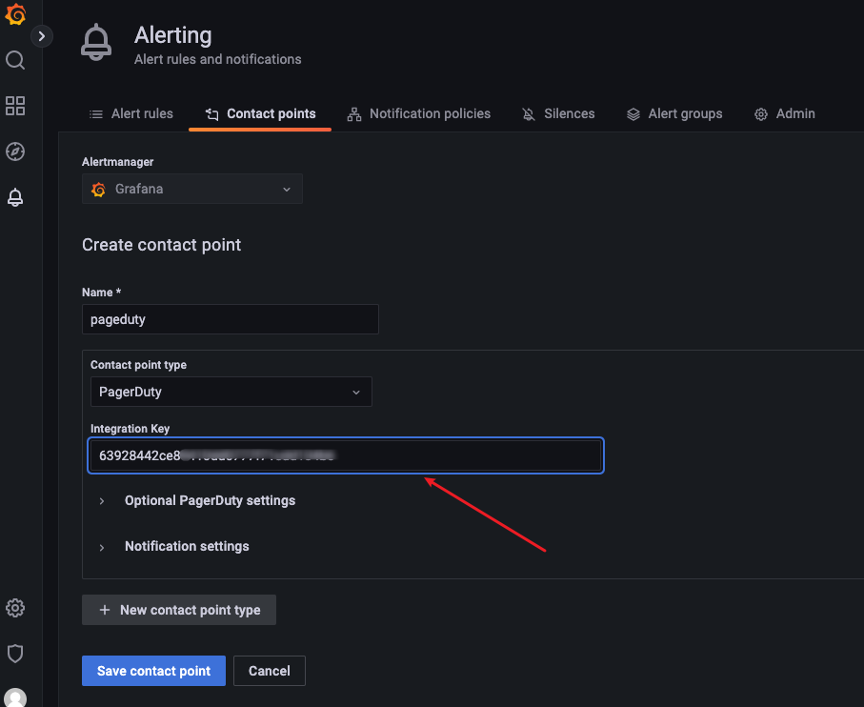This screenshot has width=864, height=707.
Task: Open the Alert groups tab
Action: 674,114
